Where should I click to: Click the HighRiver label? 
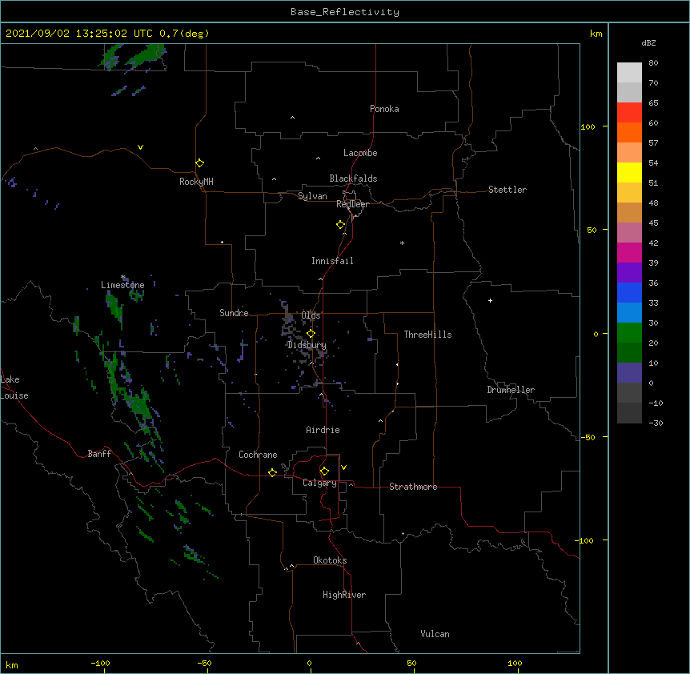[x=344, y=595]
